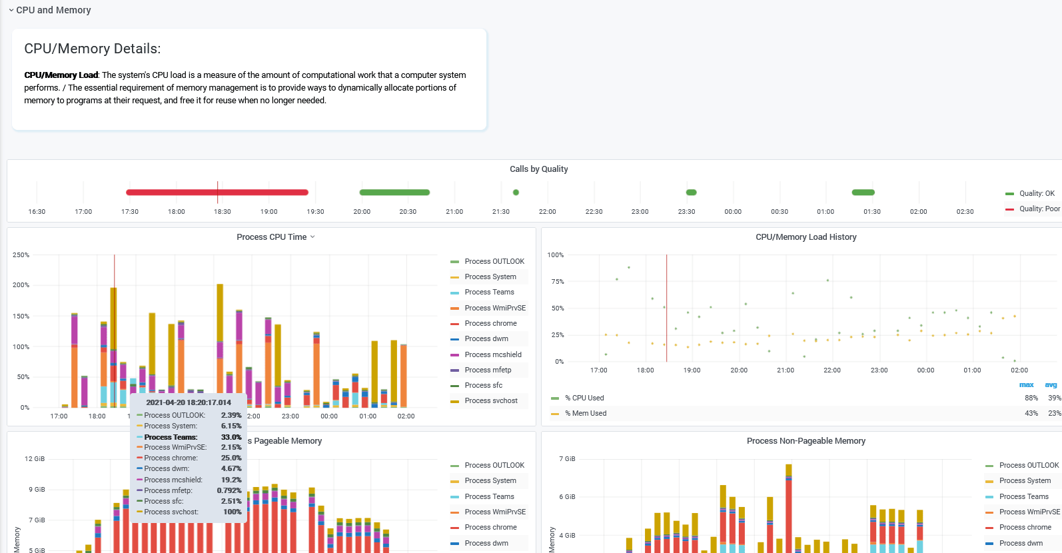Open the Process Non-Pageable Memory panel menu
The height and width of the screenshot is (553, 1062).
[x=805, y=441]
